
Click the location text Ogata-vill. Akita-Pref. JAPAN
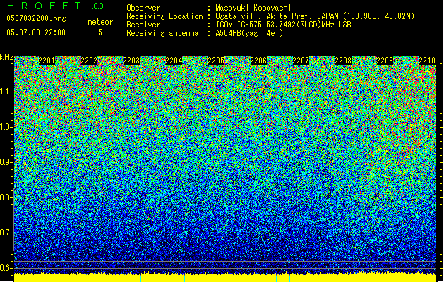[x=277, y=16]
